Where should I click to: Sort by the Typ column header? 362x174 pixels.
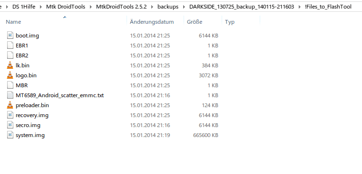click(230, 22)
